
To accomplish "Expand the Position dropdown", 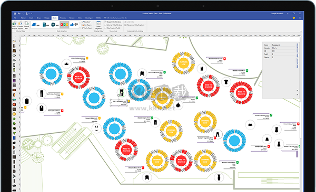I will (x=86, y=22).
